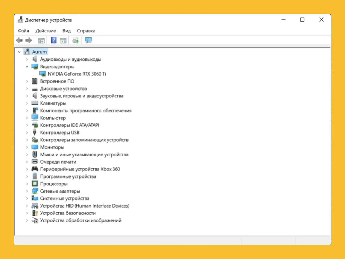The height and width of the screenshot is (259, 345).
Task: Select Устройства HID (Human Interface Devices)
Action: pos(85,206)
